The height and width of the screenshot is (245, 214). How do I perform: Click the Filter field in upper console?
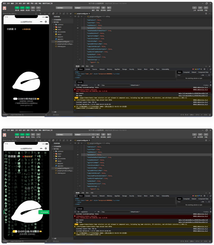pyautogui.click(x=115, y=85)
